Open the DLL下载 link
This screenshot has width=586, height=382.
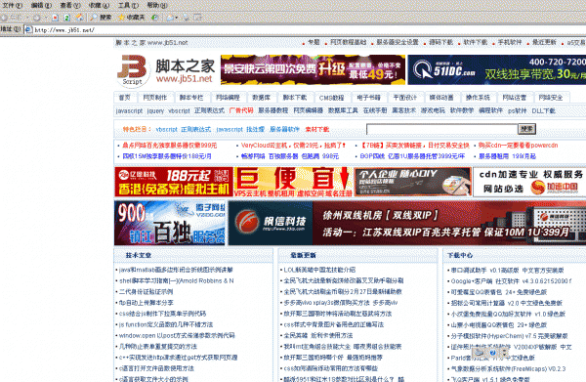[x=544, y=111]
